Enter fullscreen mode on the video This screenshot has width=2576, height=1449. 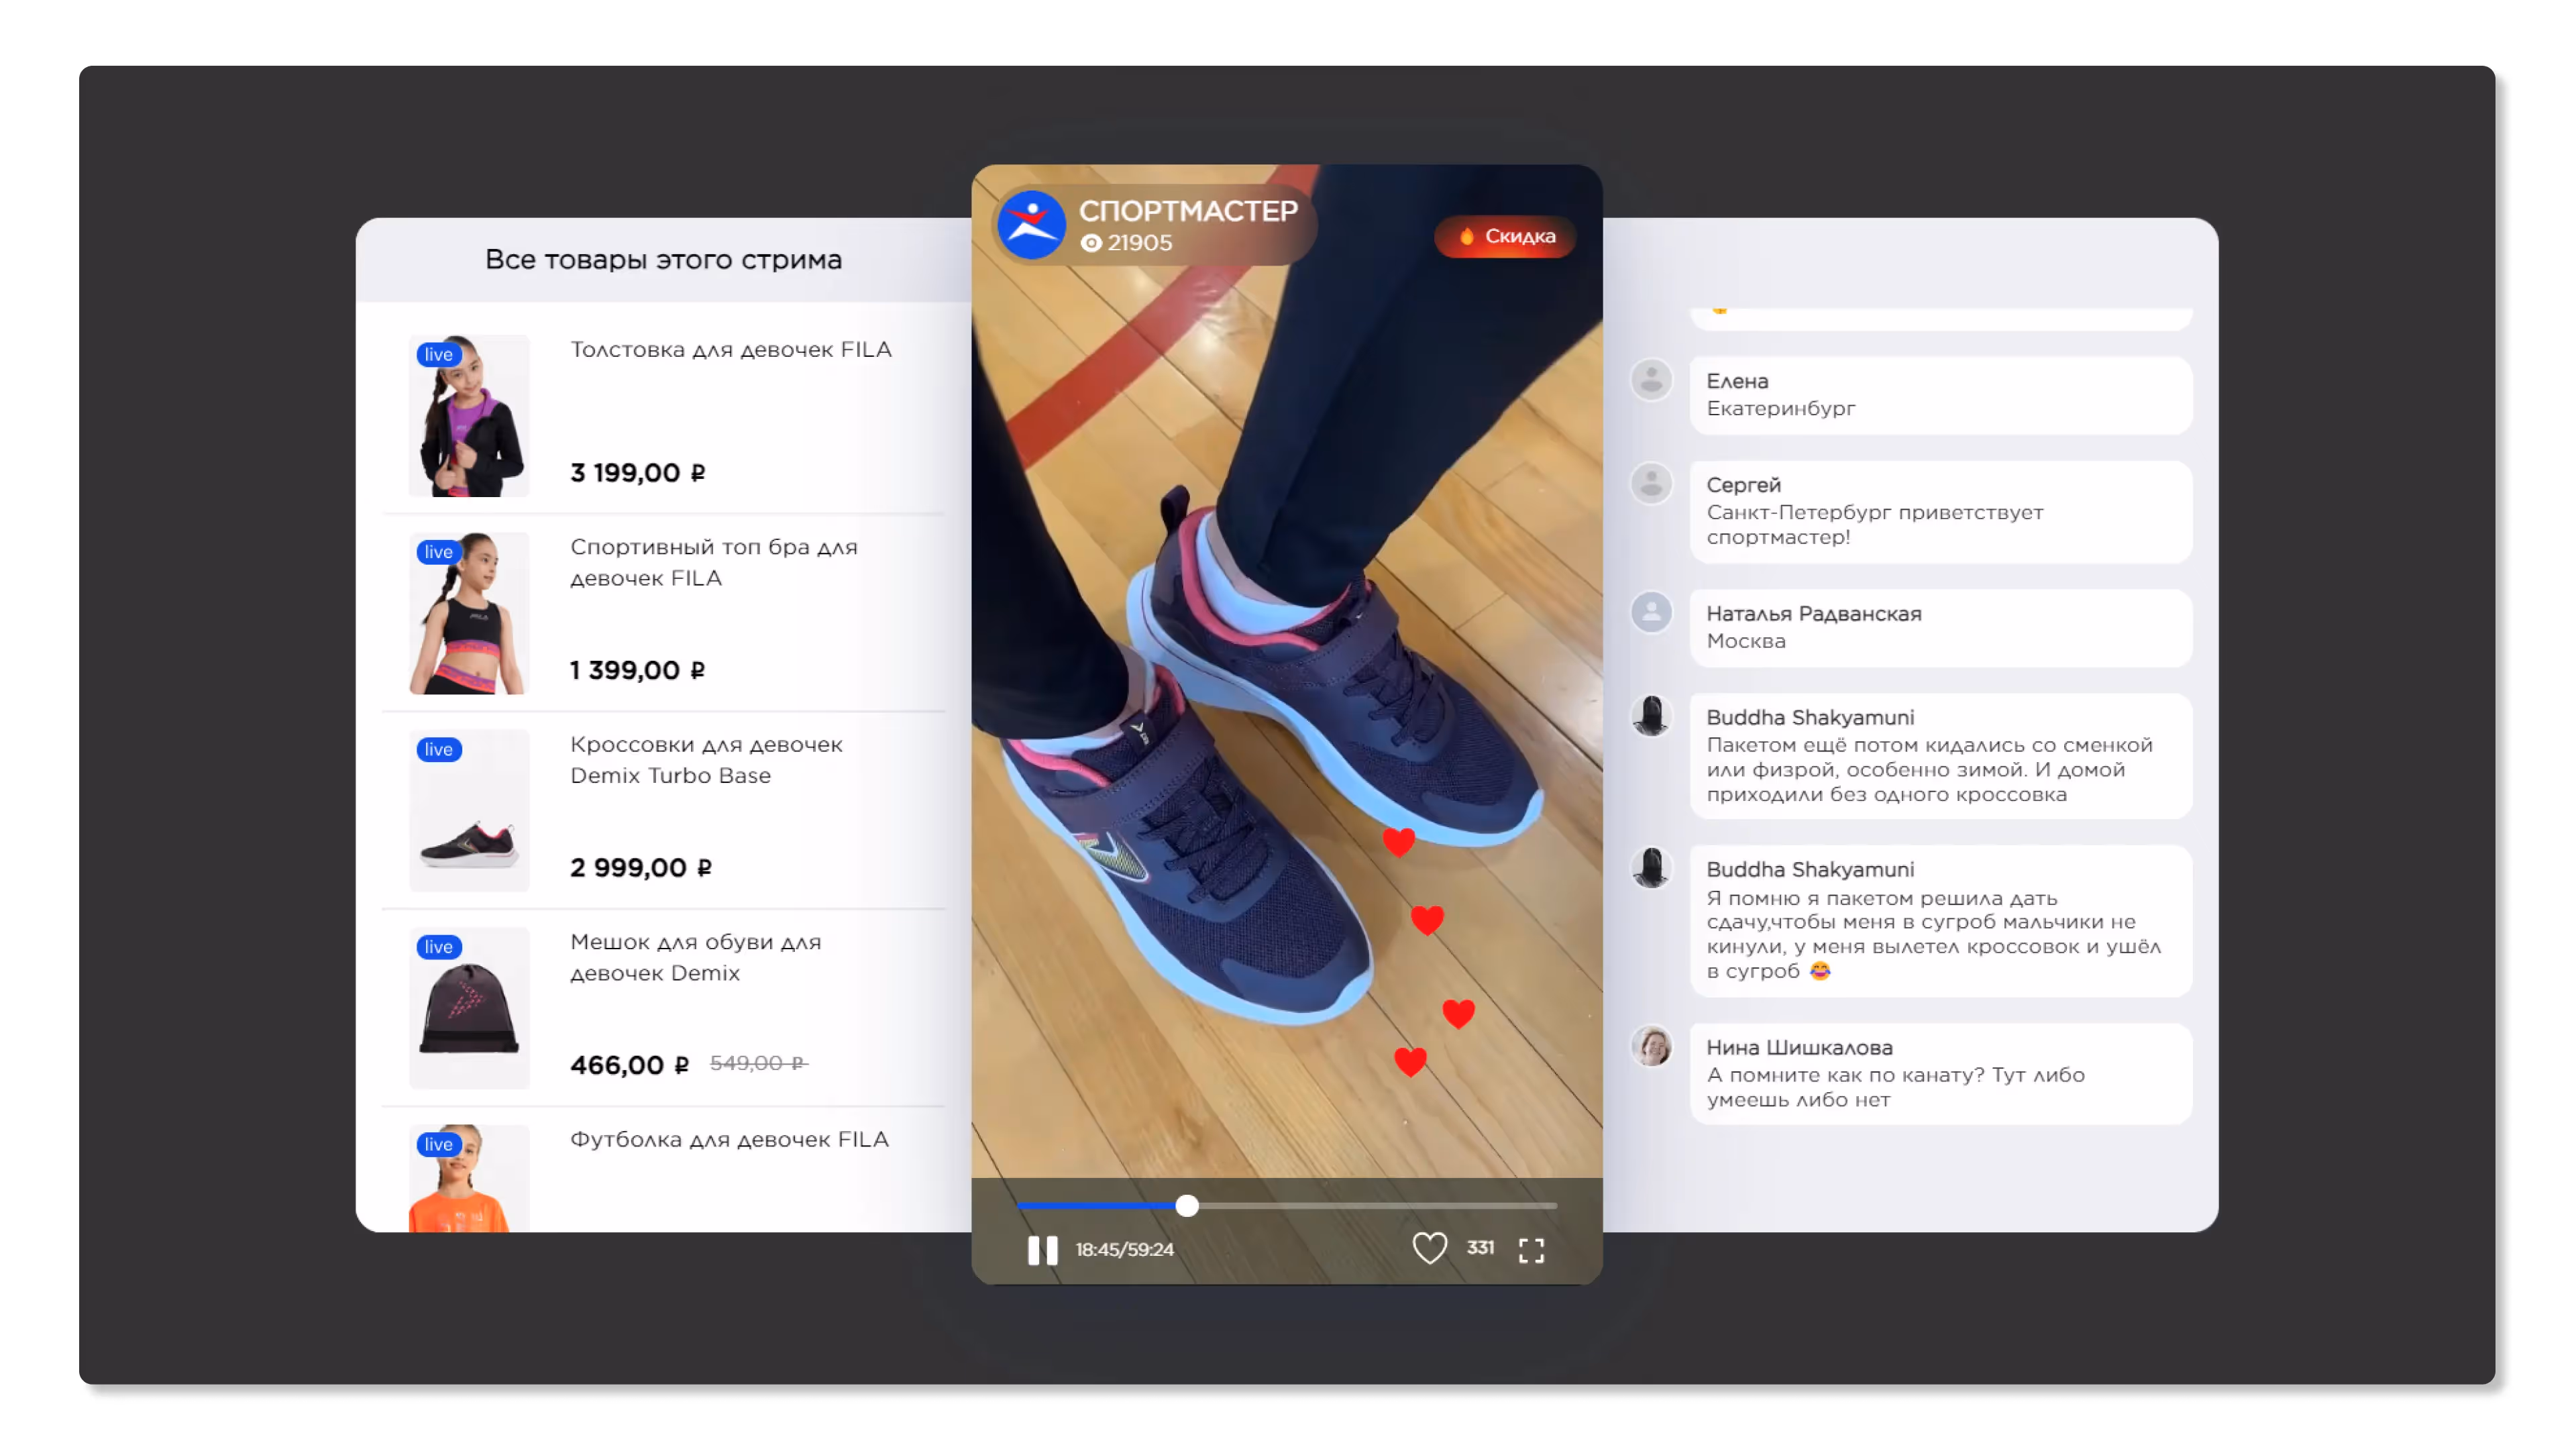[x=1531, y=1250]
